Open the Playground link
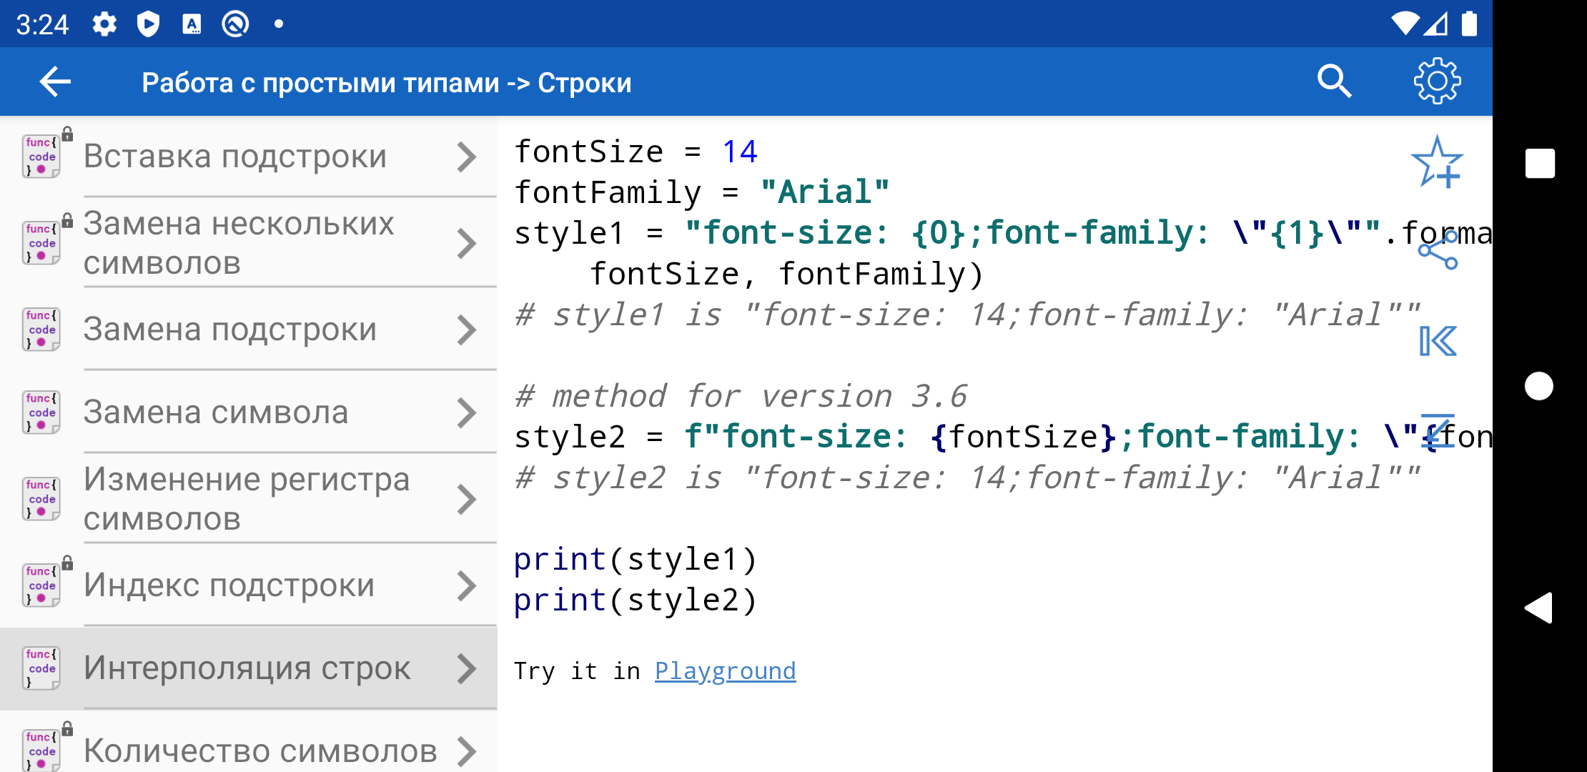1587x772 pixels. coord(725,670)
